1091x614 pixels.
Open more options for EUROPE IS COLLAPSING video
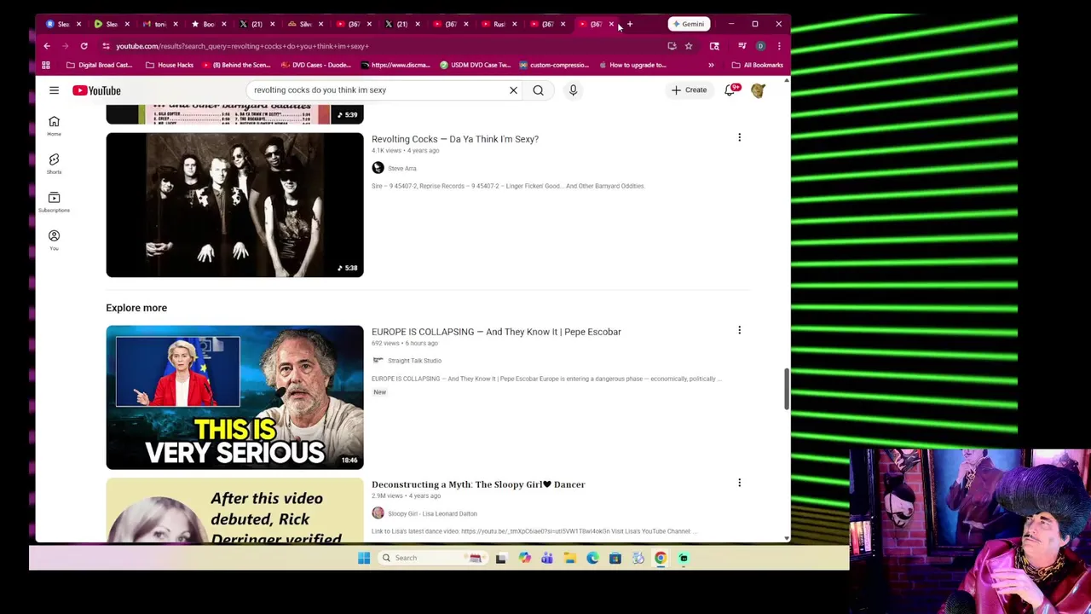coord(739,330)
